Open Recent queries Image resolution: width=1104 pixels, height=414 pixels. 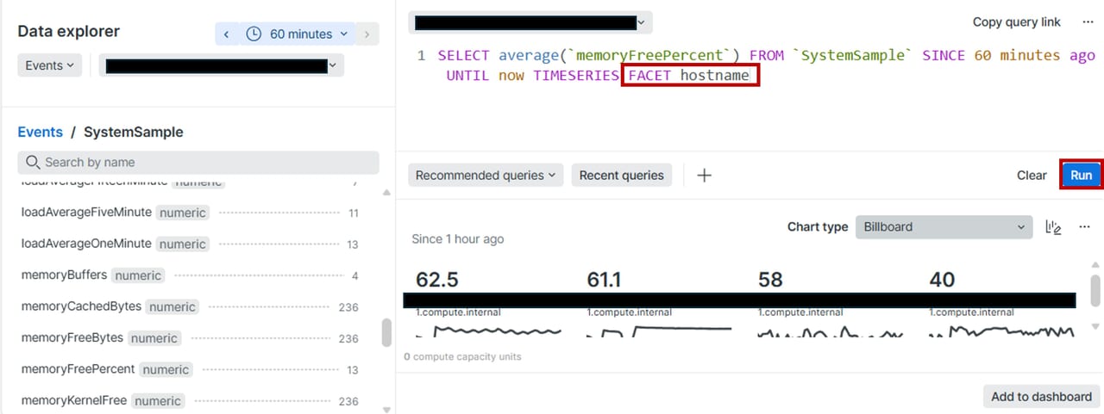click(x=621, y=176)
